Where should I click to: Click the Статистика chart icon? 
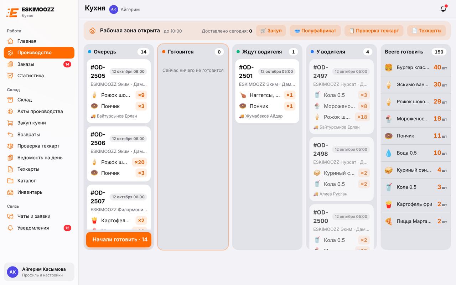click(10, 76)
